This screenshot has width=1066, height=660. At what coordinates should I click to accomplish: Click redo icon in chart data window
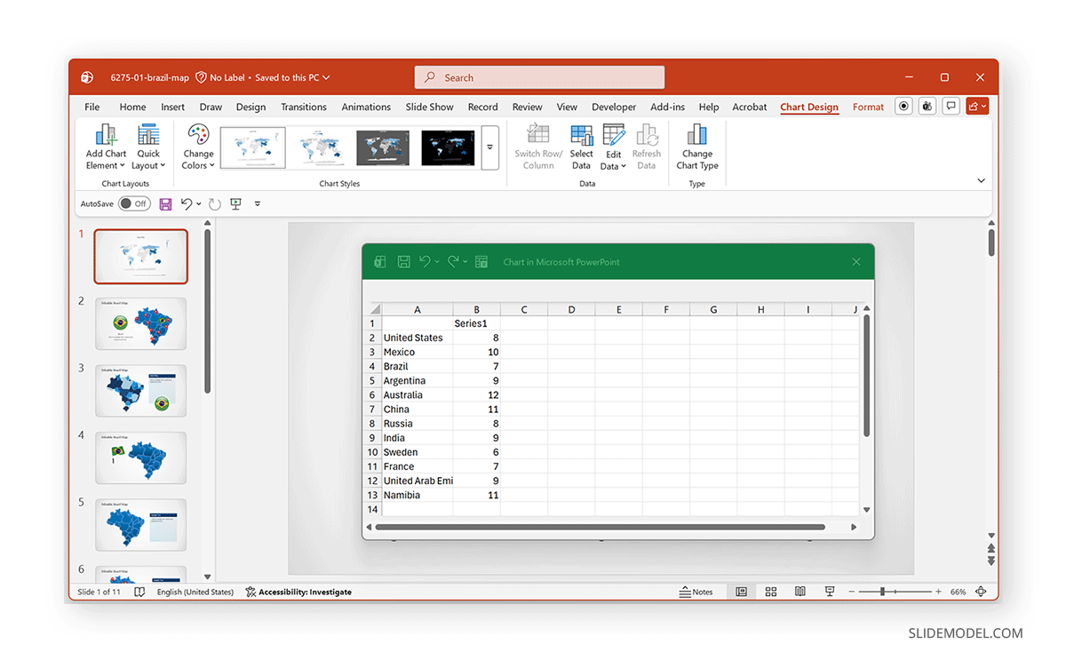coord(453,262)
